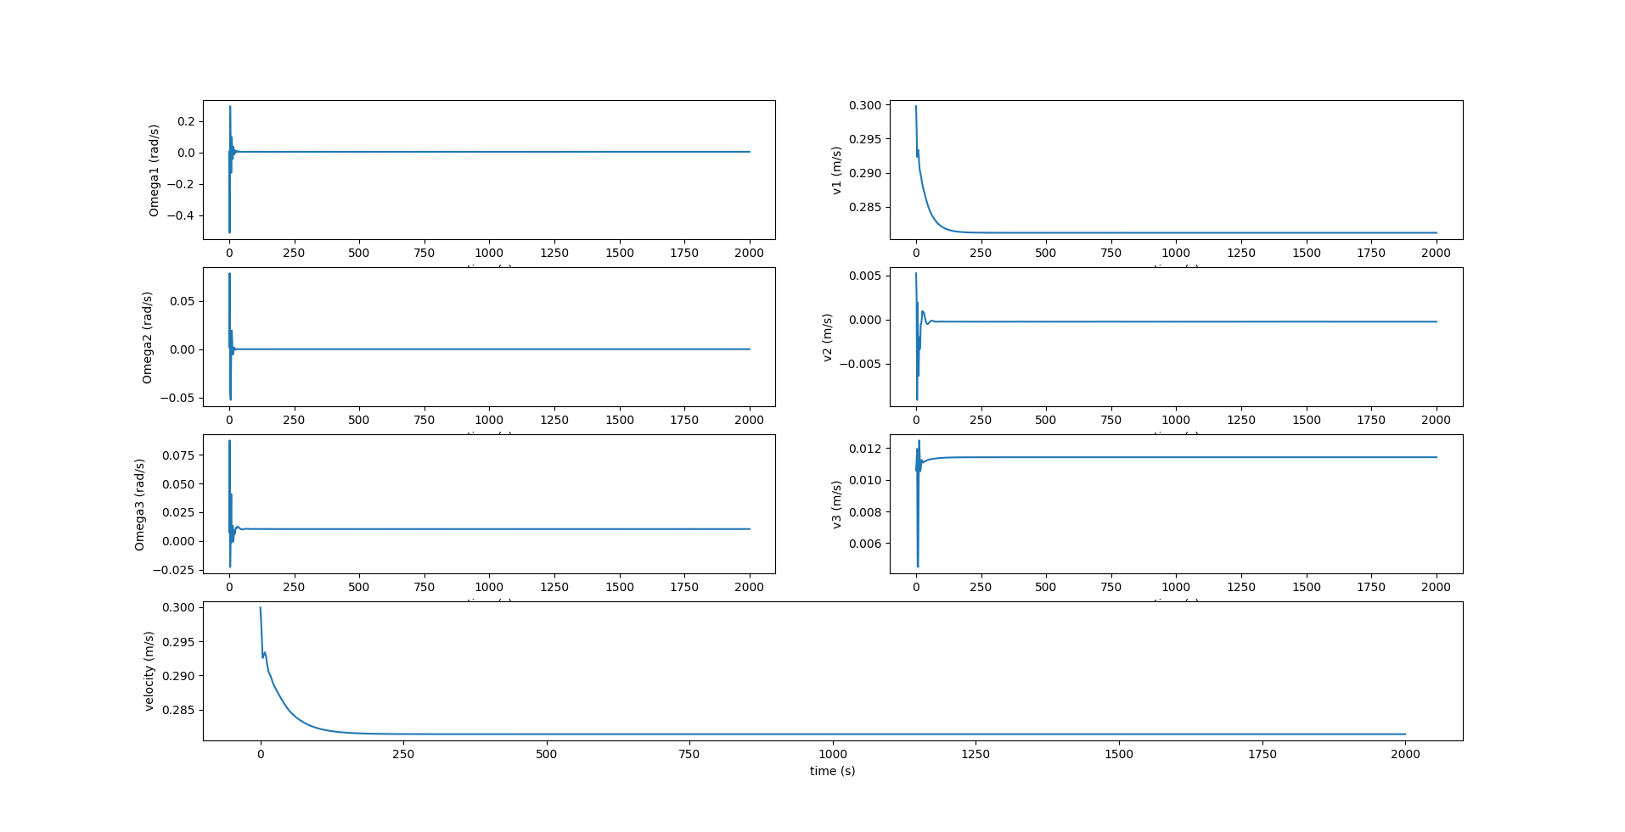
Task: Select the v3 (m/s) axis label
Action: click(x=836, y=505)
